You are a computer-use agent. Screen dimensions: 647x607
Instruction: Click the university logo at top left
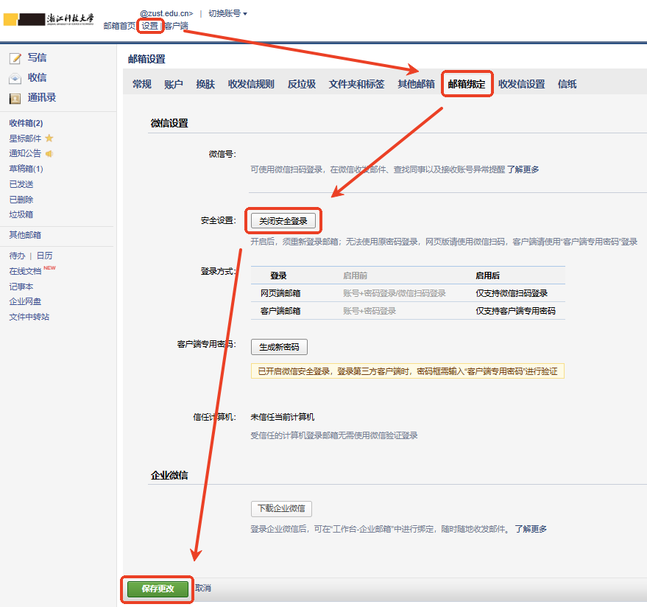point(49,19)
